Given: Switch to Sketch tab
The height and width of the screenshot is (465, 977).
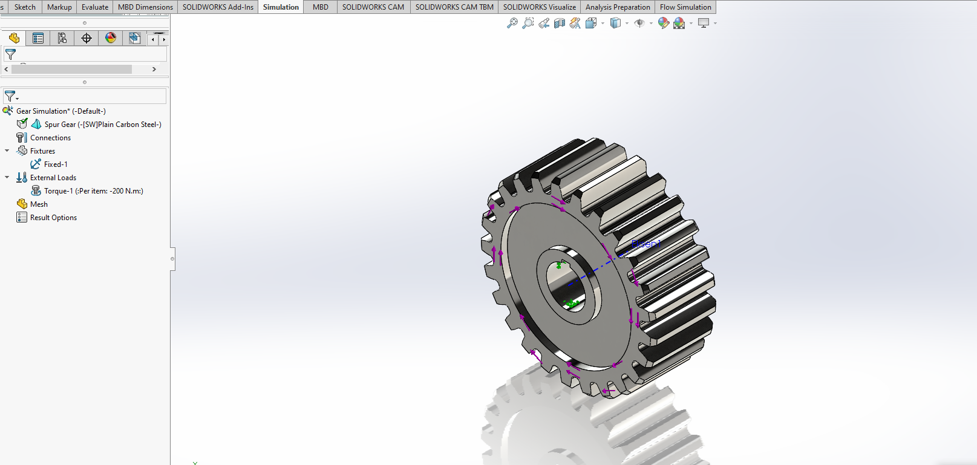Looking at the screenshot, I should (25, 7).
